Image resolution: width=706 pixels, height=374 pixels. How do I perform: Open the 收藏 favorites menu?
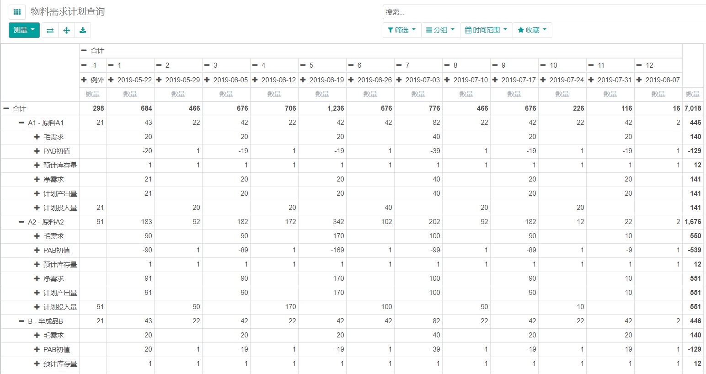pyautogui.click(x=532, y=30)
